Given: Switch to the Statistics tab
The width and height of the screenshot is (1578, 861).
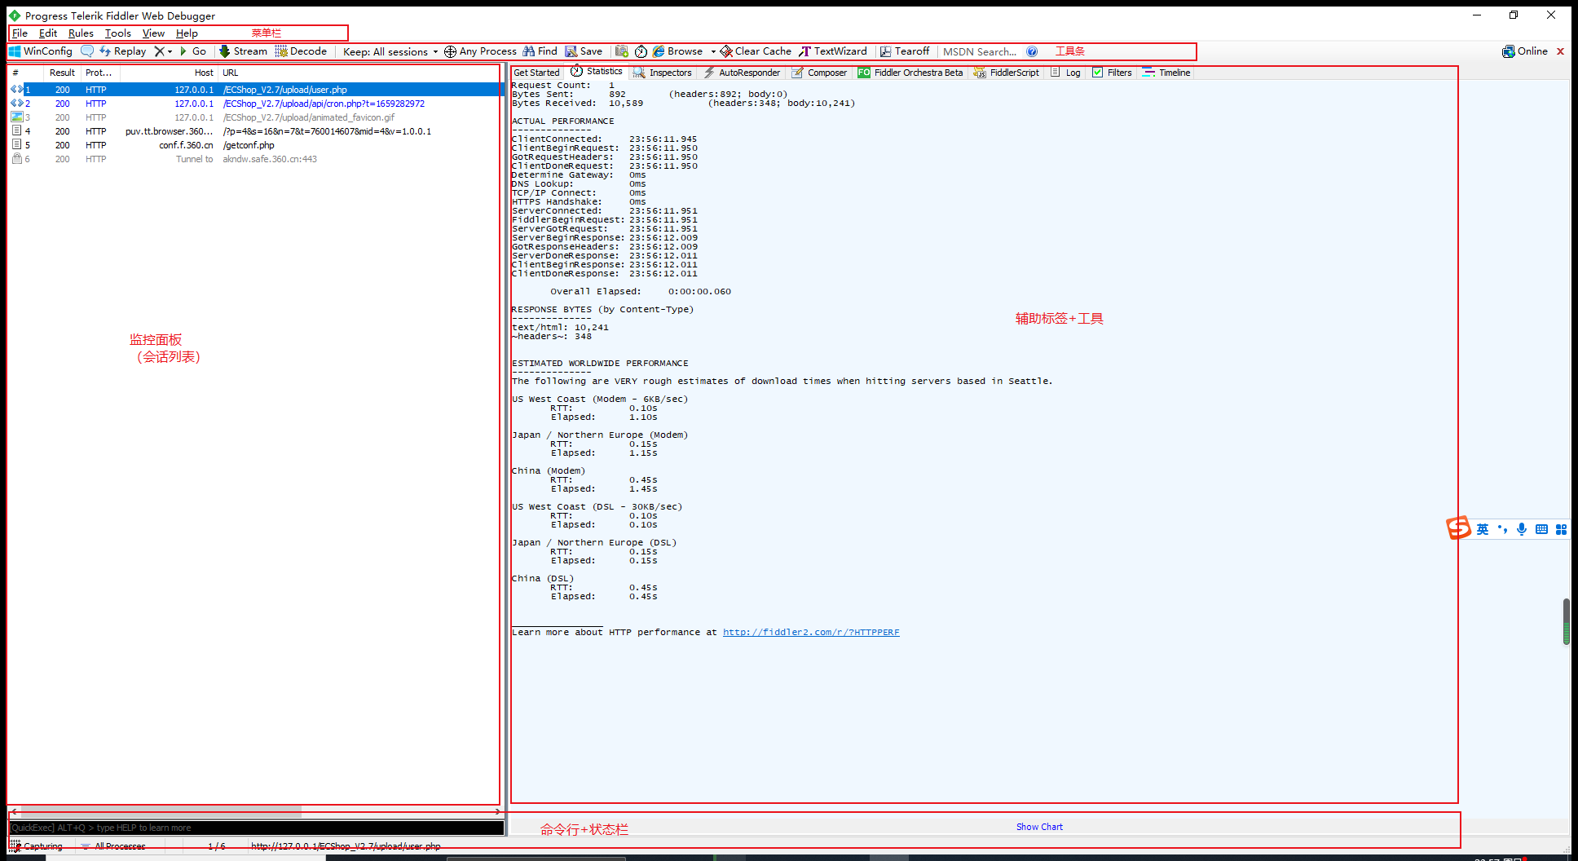Looking at the screenshot, I should point(597,72).
